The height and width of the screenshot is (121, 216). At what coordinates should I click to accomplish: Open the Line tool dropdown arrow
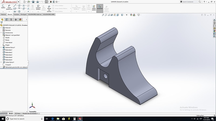(17, 6)
